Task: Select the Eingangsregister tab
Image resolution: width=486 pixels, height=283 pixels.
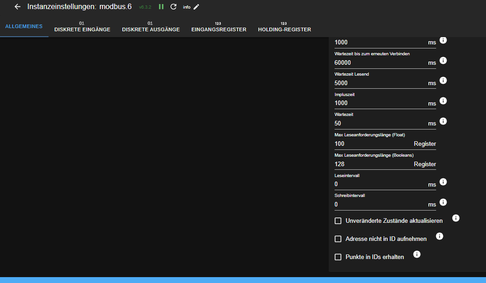Action: tap(219, 29)
